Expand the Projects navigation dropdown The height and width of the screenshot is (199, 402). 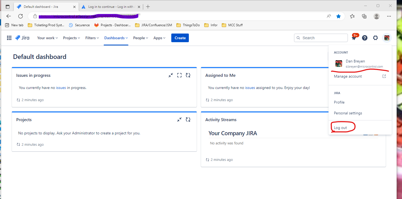click(x=72, y=38)
